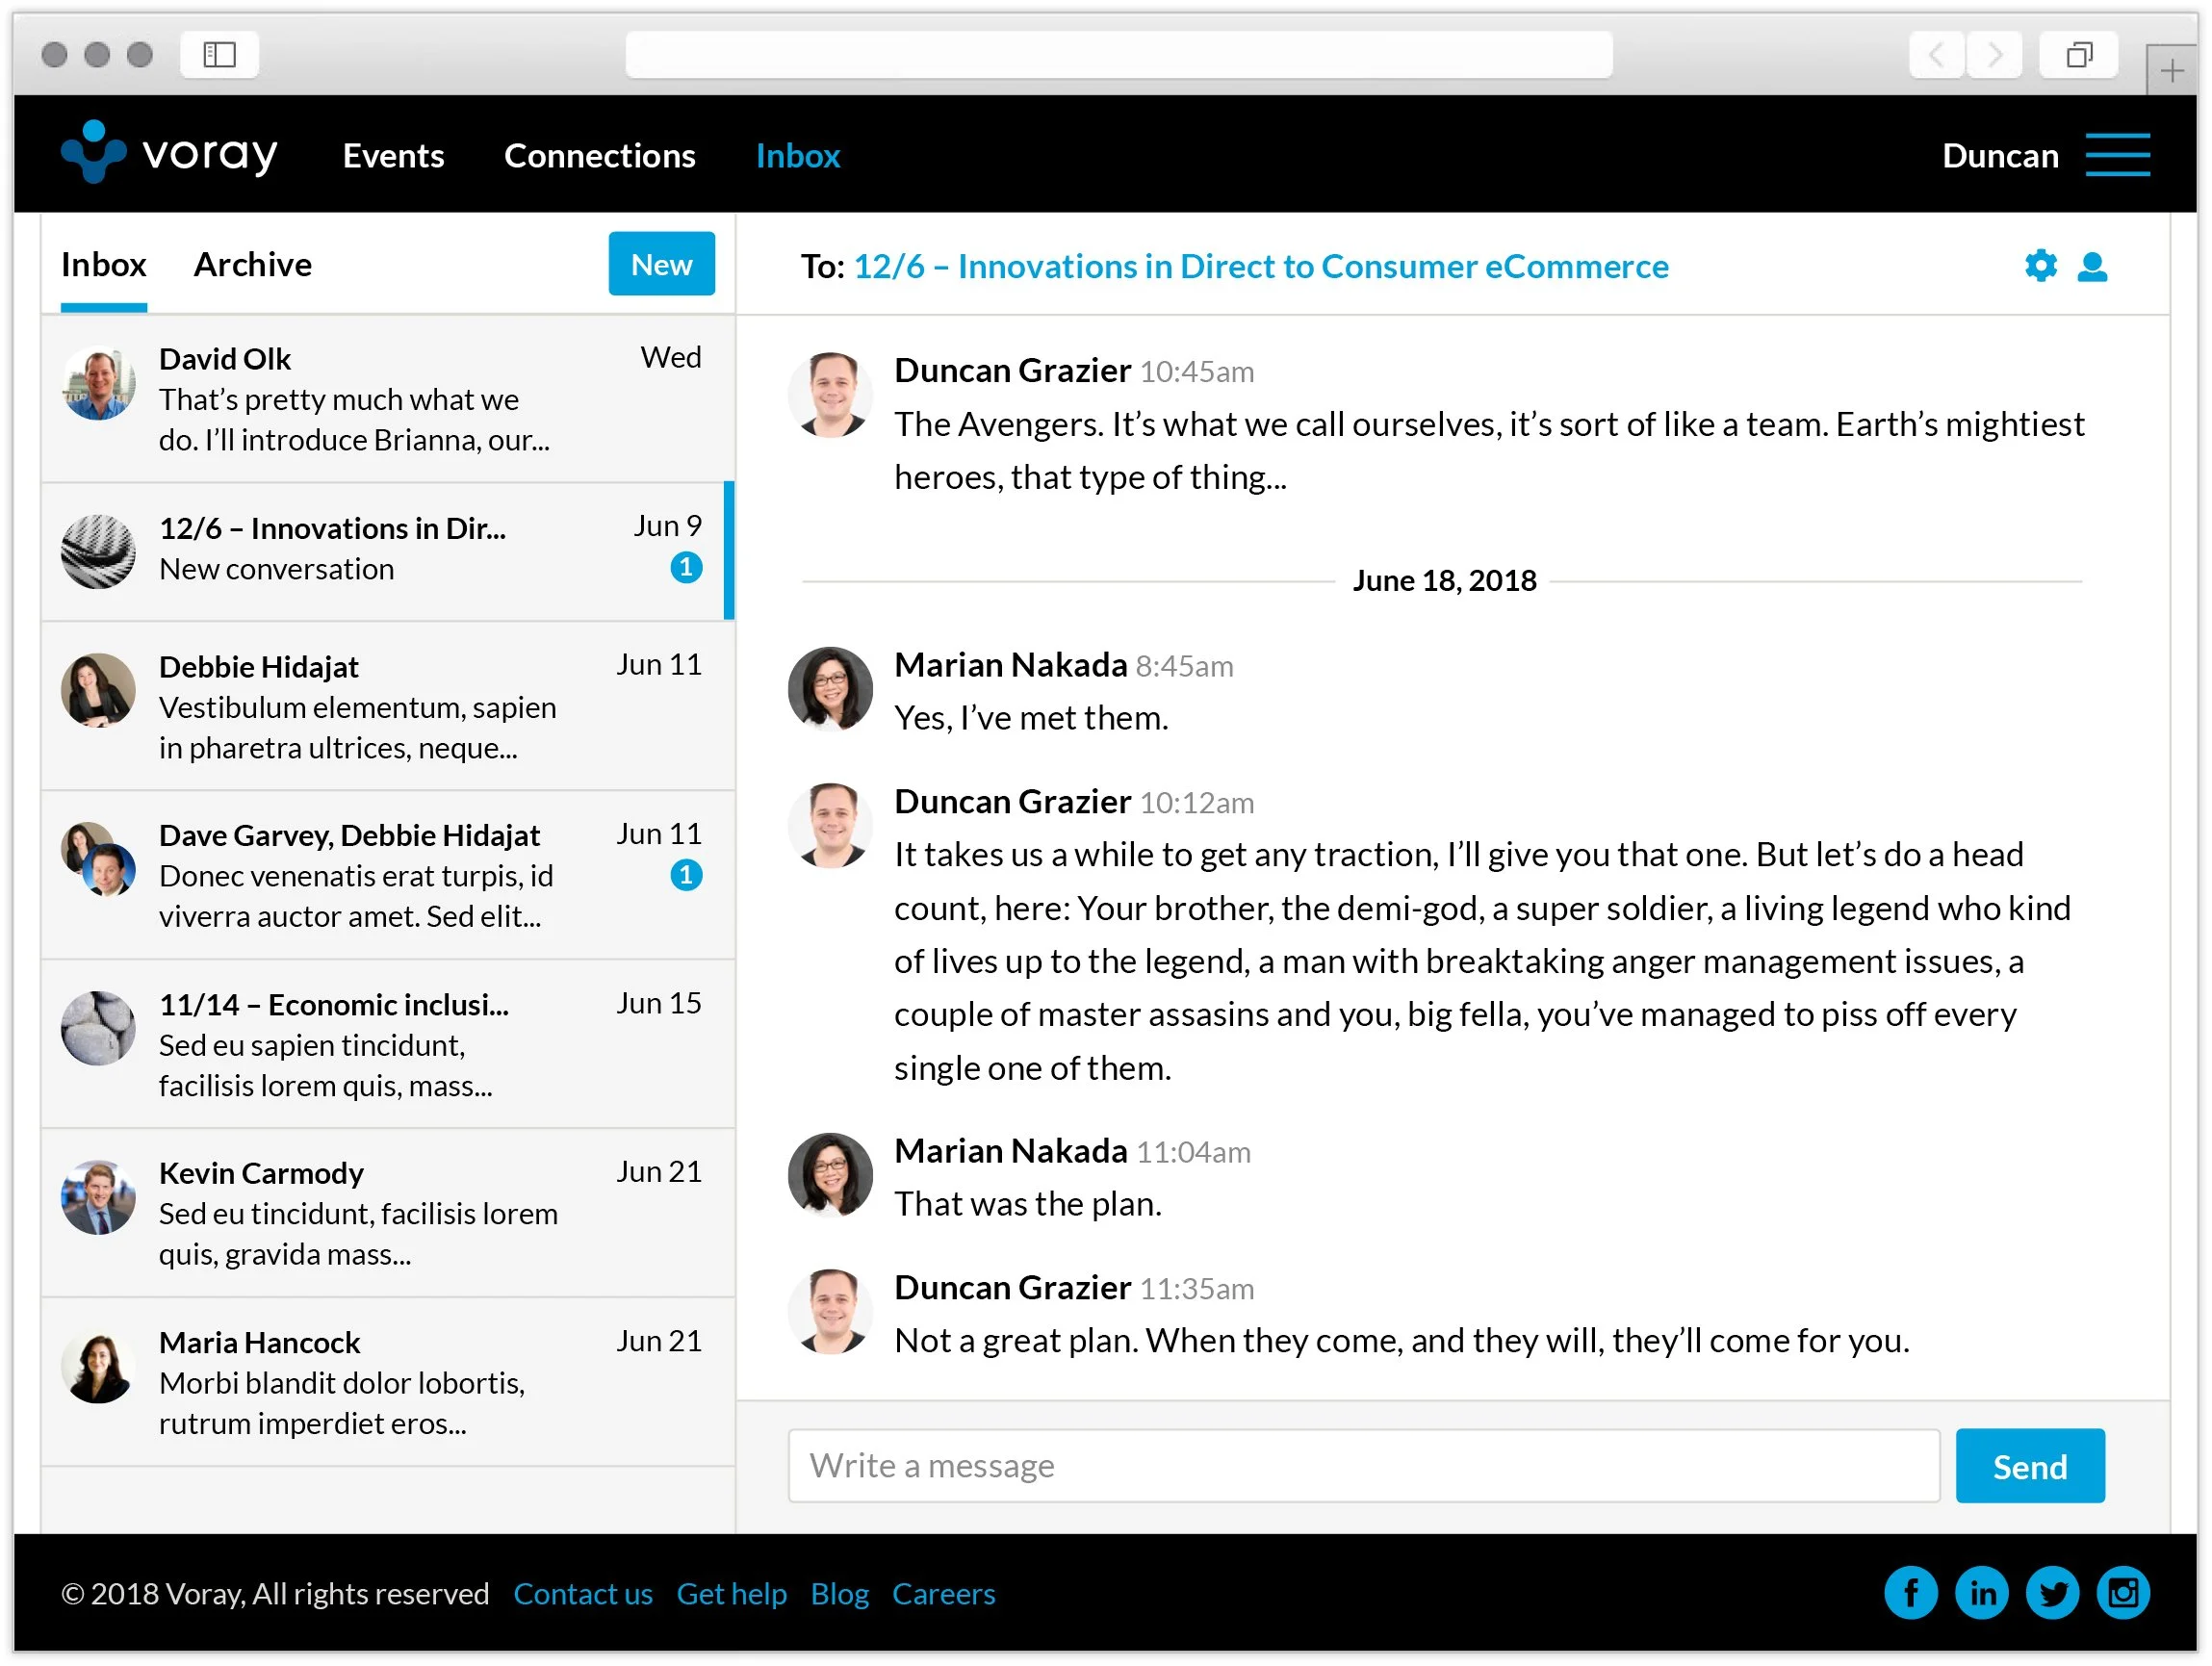Switch to the Archive tab
The width and height of the screenshot is (2212, 1666).
coord(253,265)
